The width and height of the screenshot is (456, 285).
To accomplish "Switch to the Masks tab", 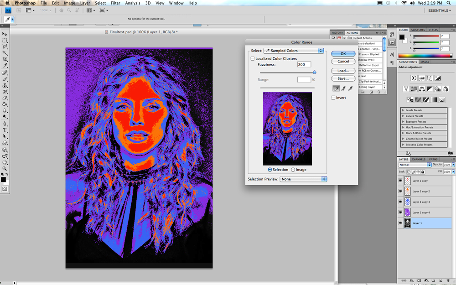I will tap(425, 62).
